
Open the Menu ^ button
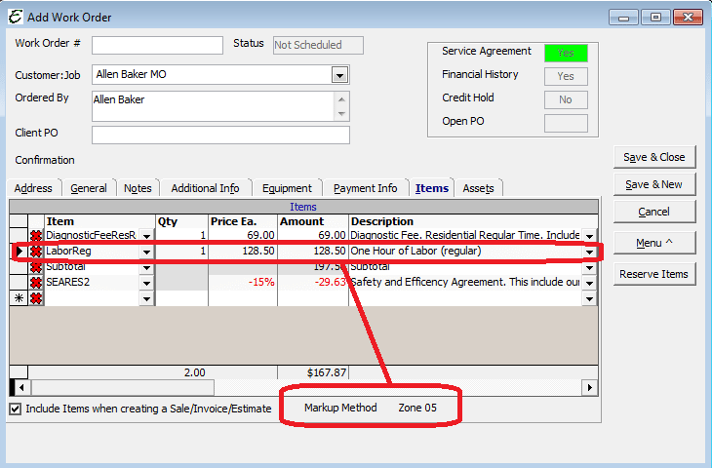653,243
